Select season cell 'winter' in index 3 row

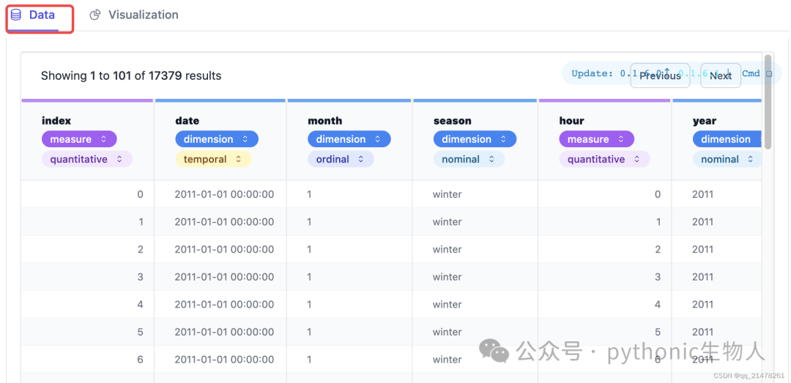click(475, 277)
